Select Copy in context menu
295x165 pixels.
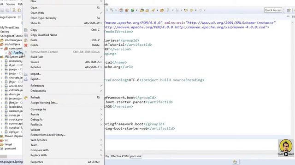pyautogui.click(x=64, y=30)
